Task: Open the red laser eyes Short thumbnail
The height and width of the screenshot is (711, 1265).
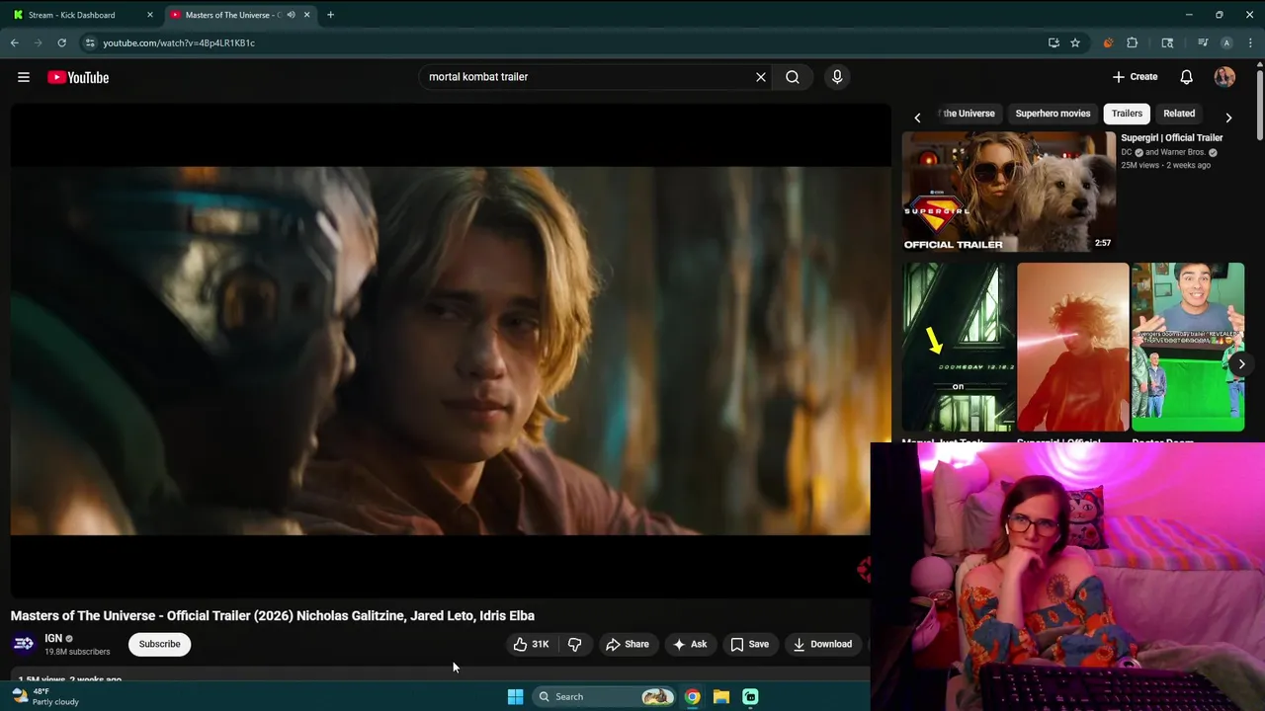Action: (1072, 347)
